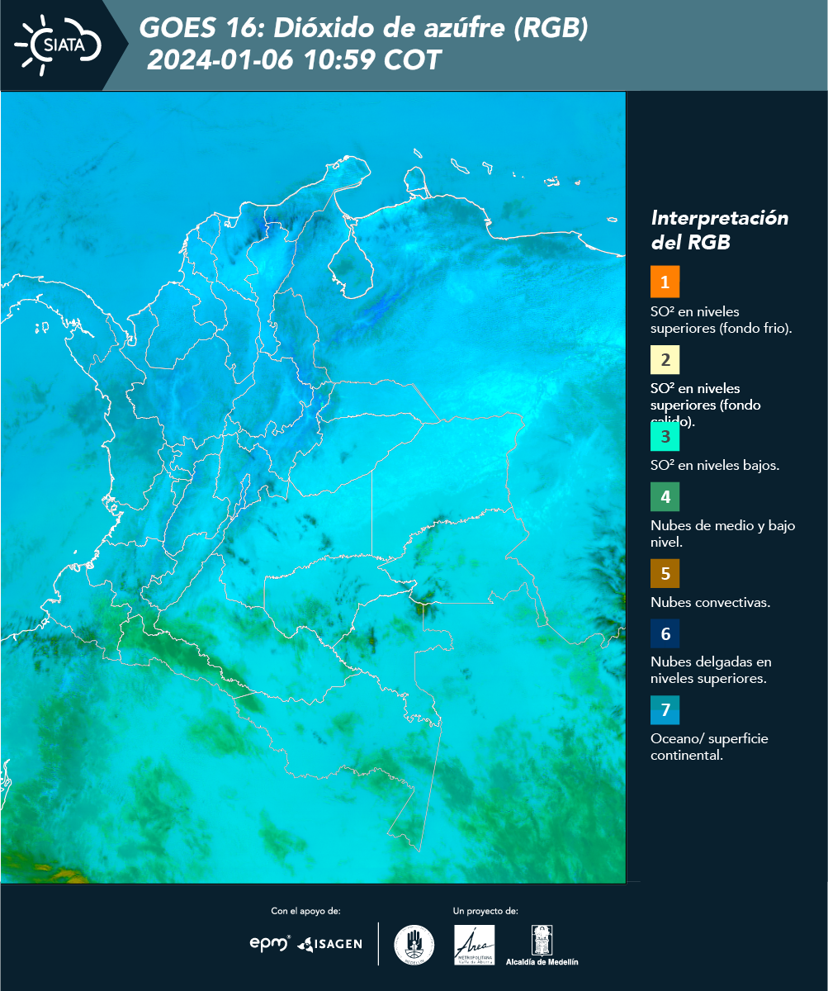Image resolution: width=828 pixels, height=991 pixels.
Task: Click the satellite map image
Action: (313, 486)
